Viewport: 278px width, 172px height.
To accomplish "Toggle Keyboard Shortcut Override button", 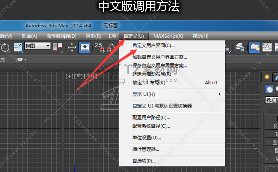I will point(85,47).
